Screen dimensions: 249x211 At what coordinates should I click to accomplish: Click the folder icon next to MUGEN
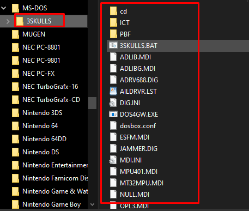click(x=15, y=34)
